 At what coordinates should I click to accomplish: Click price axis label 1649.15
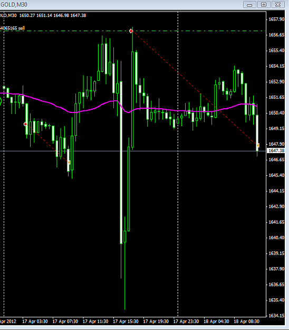[x=276, y=128]
